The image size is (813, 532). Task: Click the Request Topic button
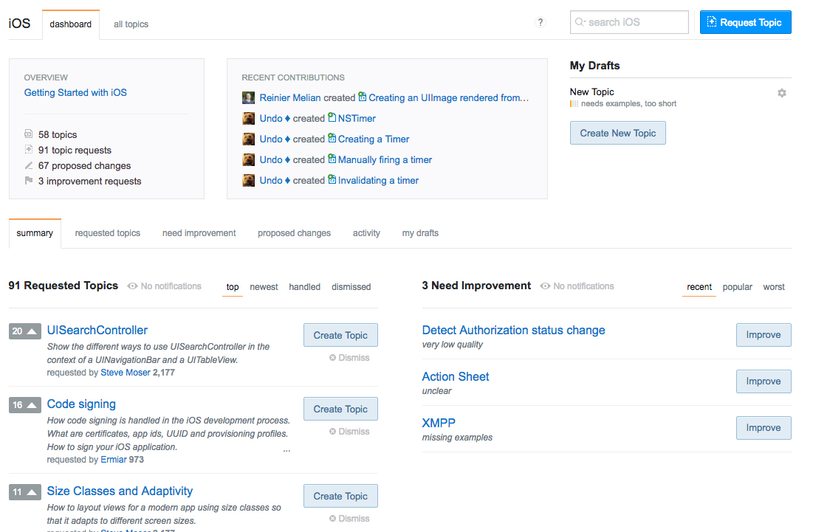745,22
